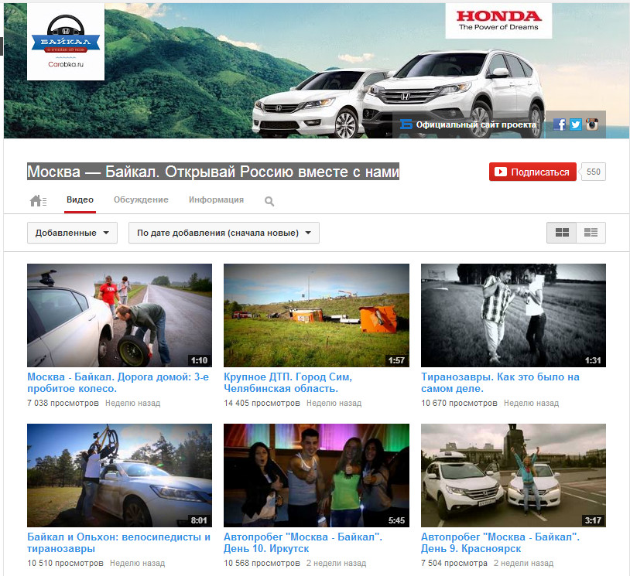The image size is (630, 576).
Task: Click the 10 510 просмотров text
Action: tap(65, 563)
